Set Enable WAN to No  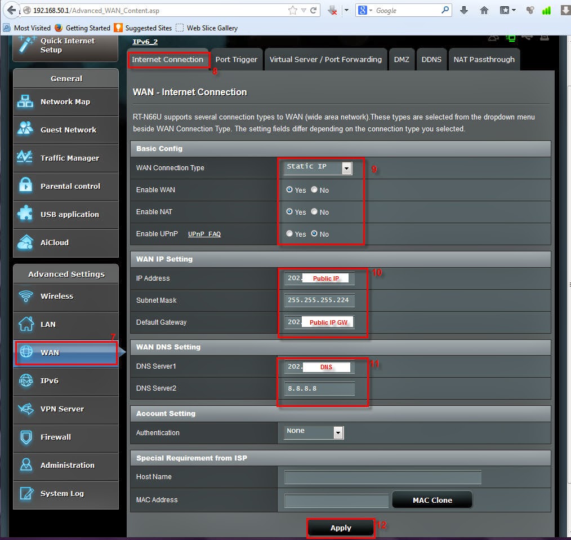tap(314, 190)
